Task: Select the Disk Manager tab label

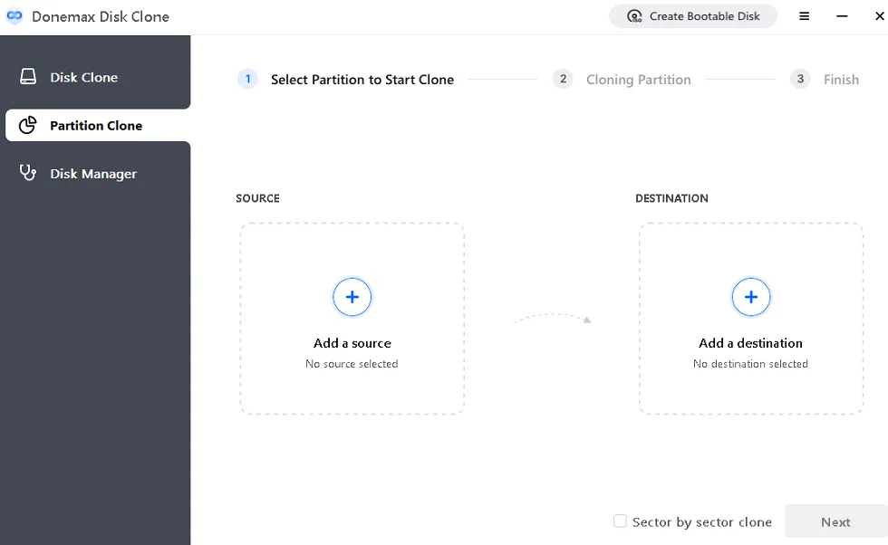Action: 93,174
